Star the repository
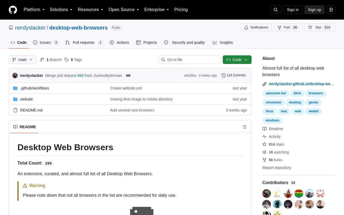The height and width of the screenshot is (215, 344). tap(320, 27)
